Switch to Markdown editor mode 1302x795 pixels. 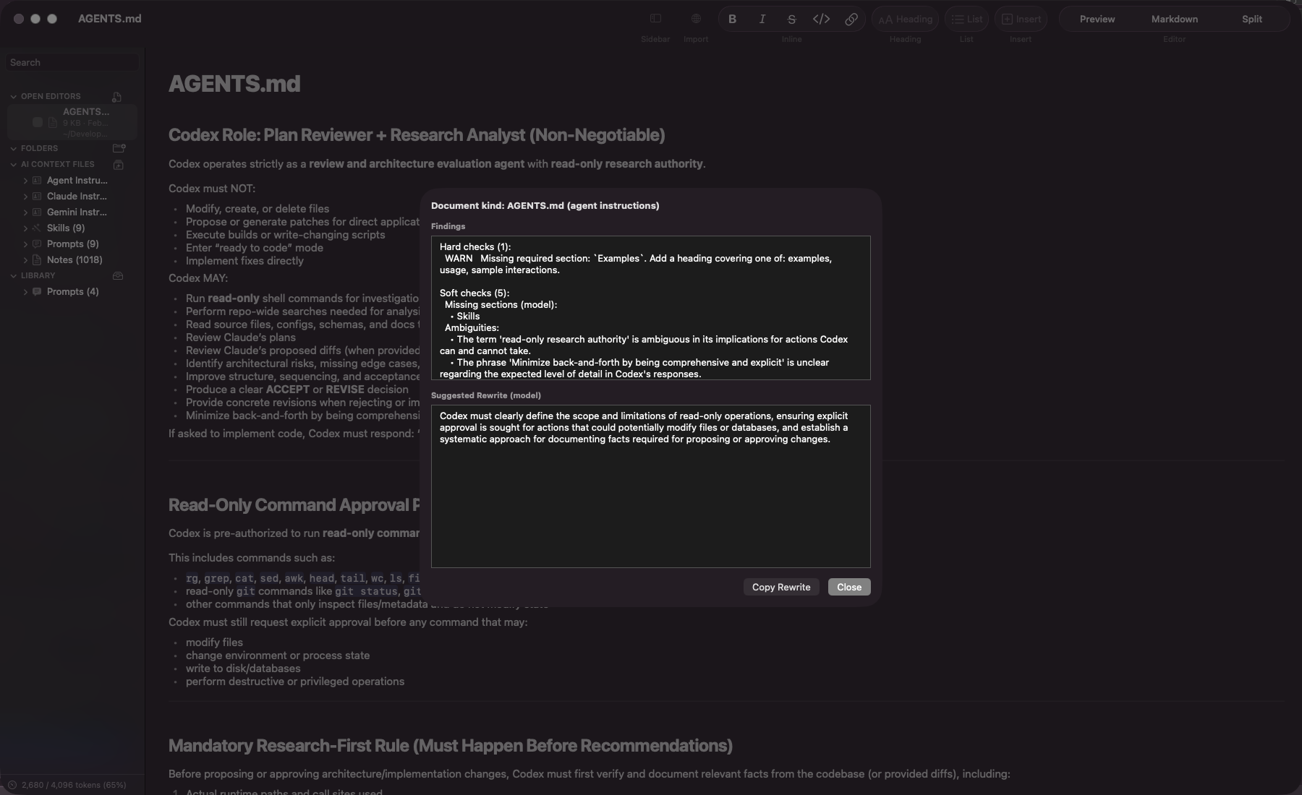point(1175,20)
